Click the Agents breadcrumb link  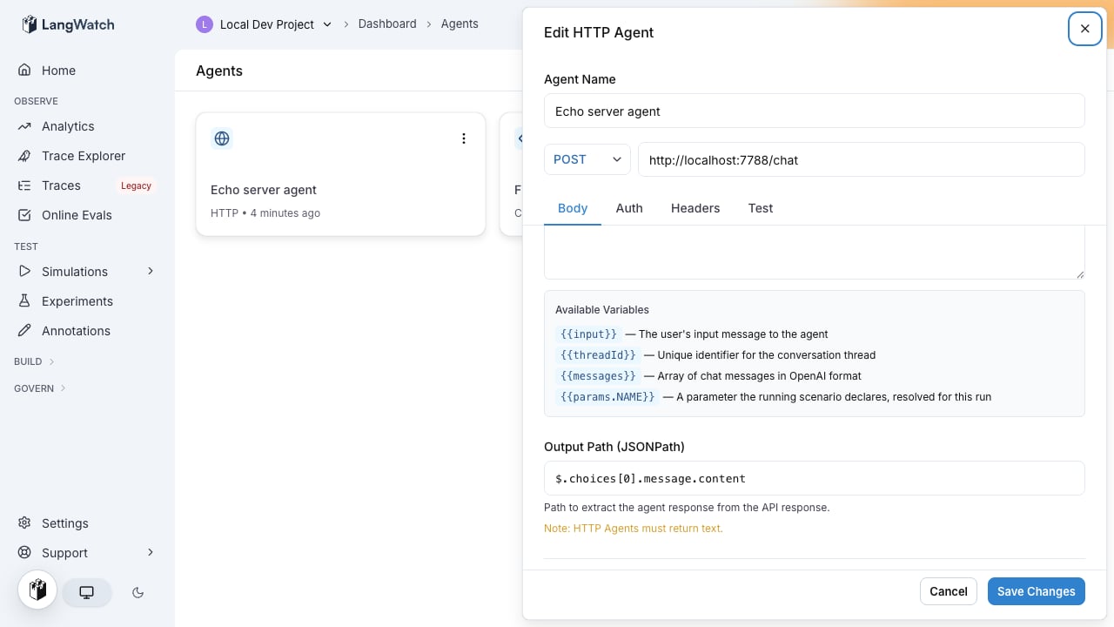(x=460, y=24)
